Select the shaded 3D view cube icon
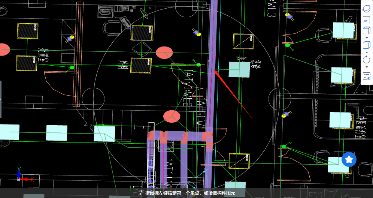Screen dimensions: 373x198 [x=366, y=31]
